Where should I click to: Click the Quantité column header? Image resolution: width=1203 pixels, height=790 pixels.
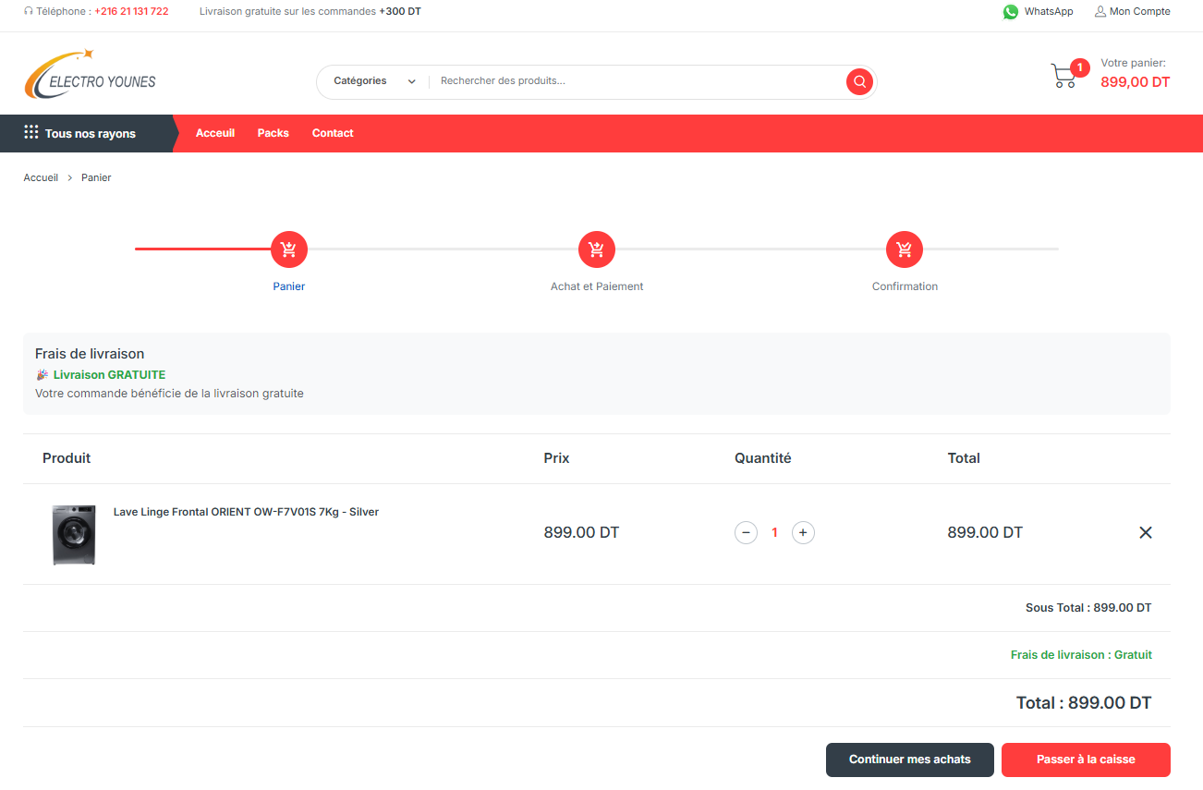point(763,458)
